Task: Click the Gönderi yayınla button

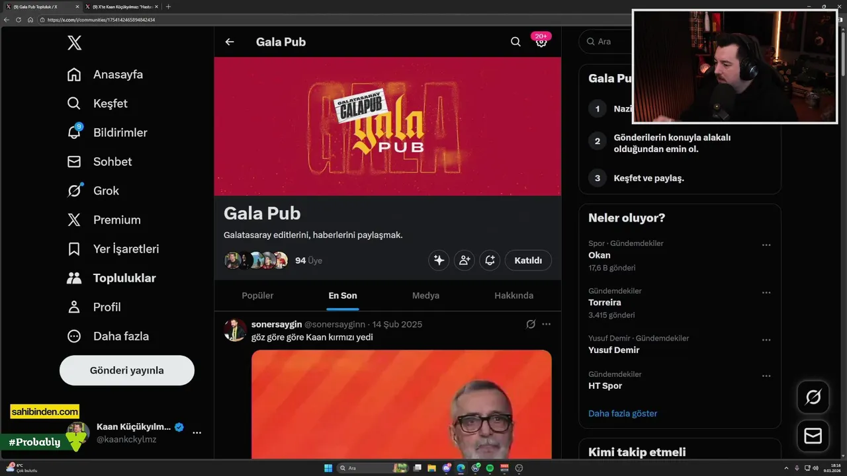Action: point(127,370)
